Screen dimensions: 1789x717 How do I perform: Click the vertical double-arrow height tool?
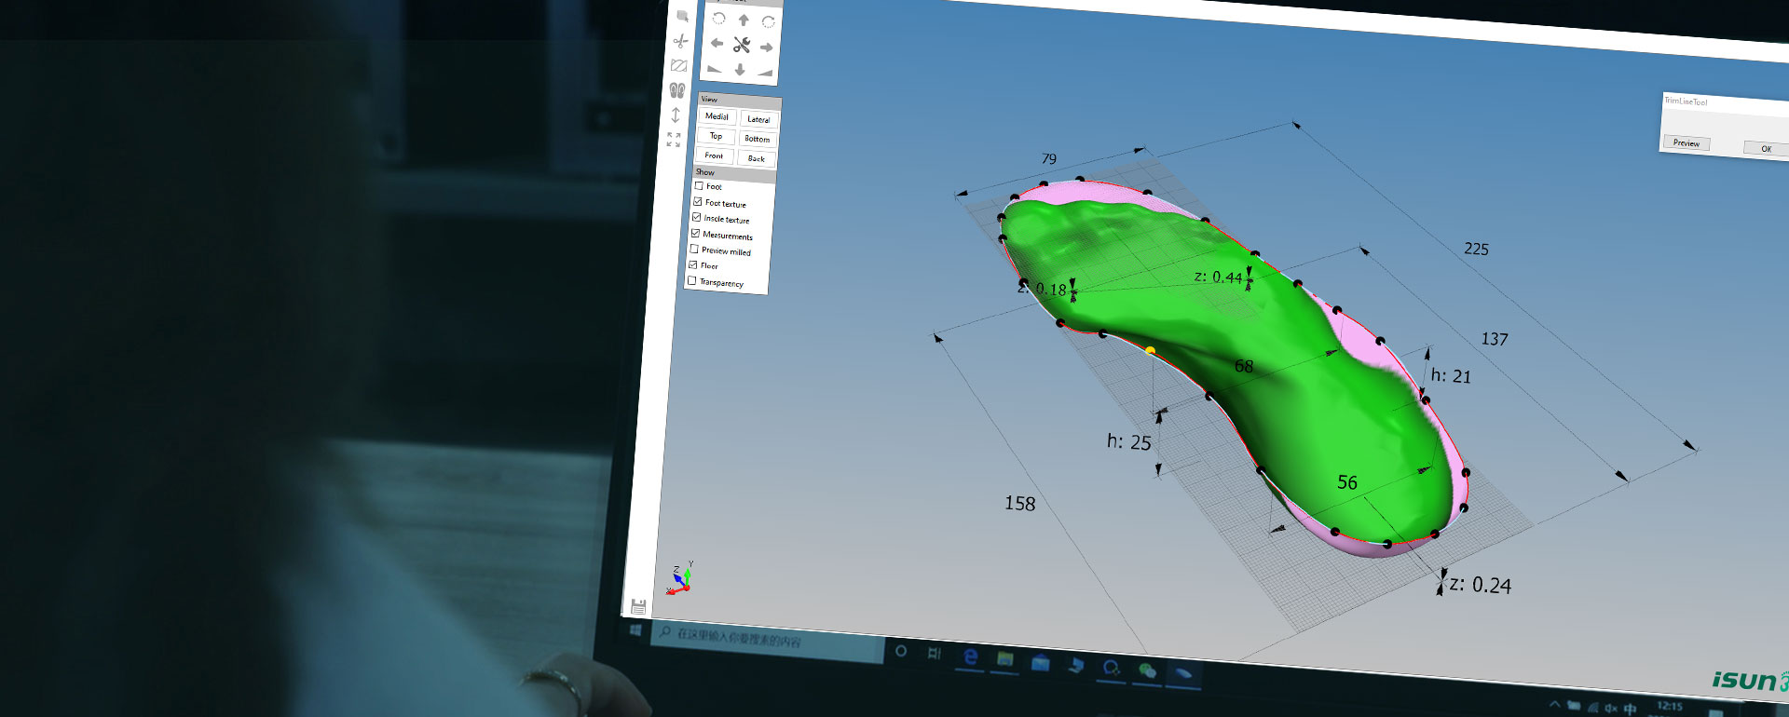676,115
